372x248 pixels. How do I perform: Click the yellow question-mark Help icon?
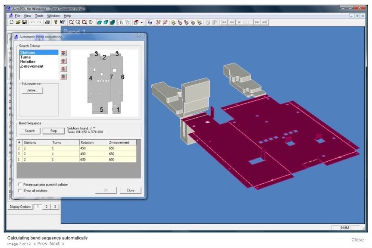click(56, 22)
